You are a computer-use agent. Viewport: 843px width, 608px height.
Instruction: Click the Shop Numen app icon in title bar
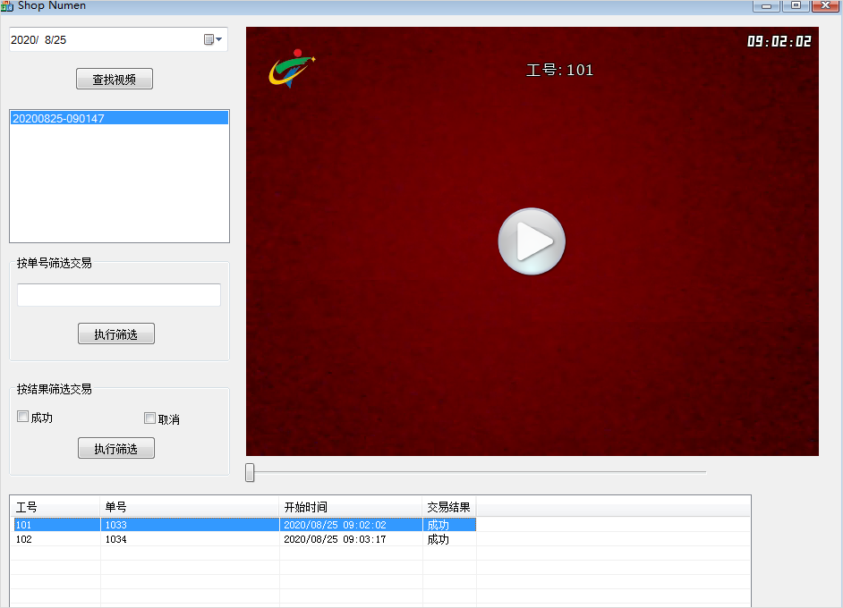[7, 6]
